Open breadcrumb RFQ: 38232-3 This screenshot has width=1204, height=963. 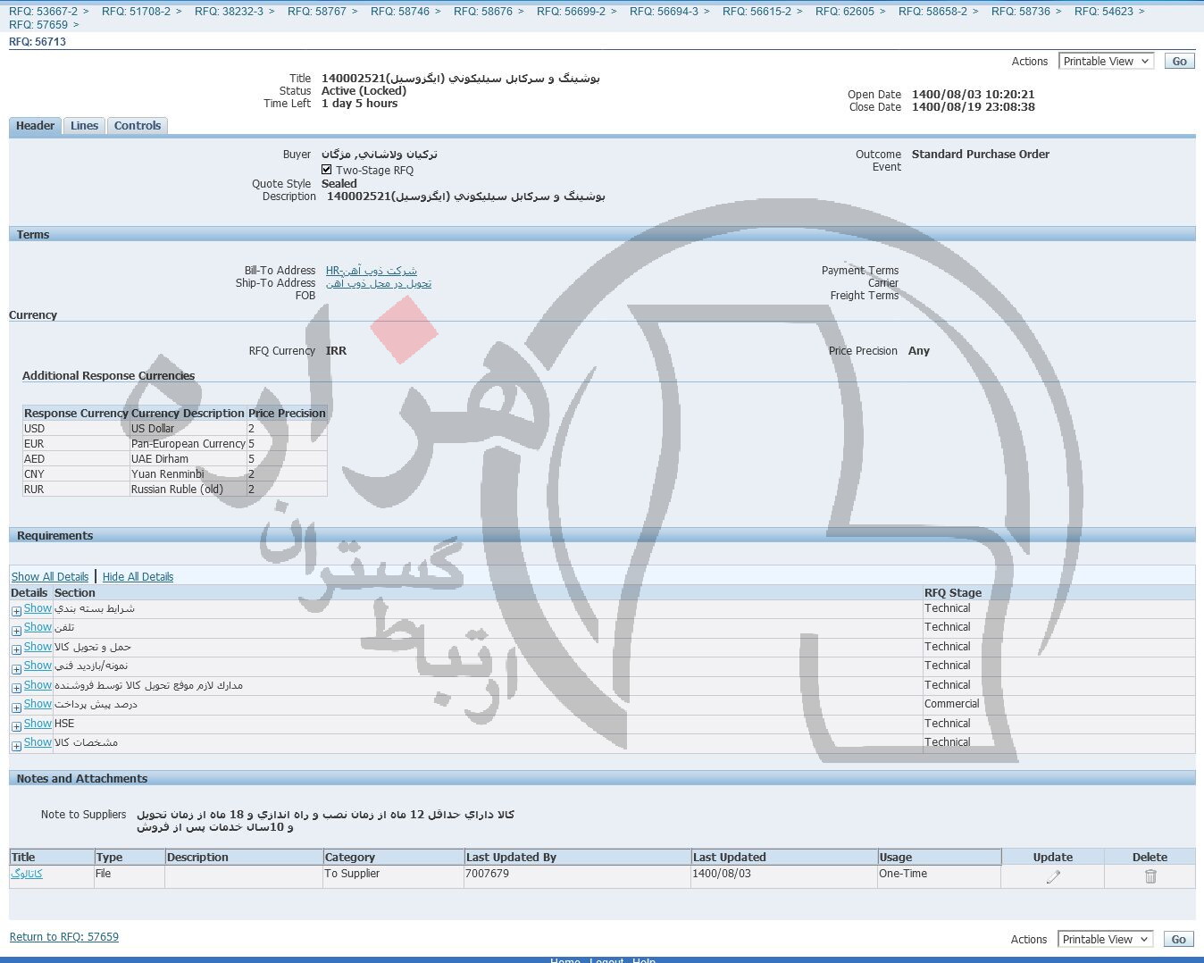229,12
